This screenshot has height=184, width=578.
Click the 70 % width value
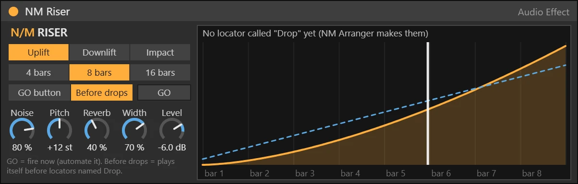(134, 147)
